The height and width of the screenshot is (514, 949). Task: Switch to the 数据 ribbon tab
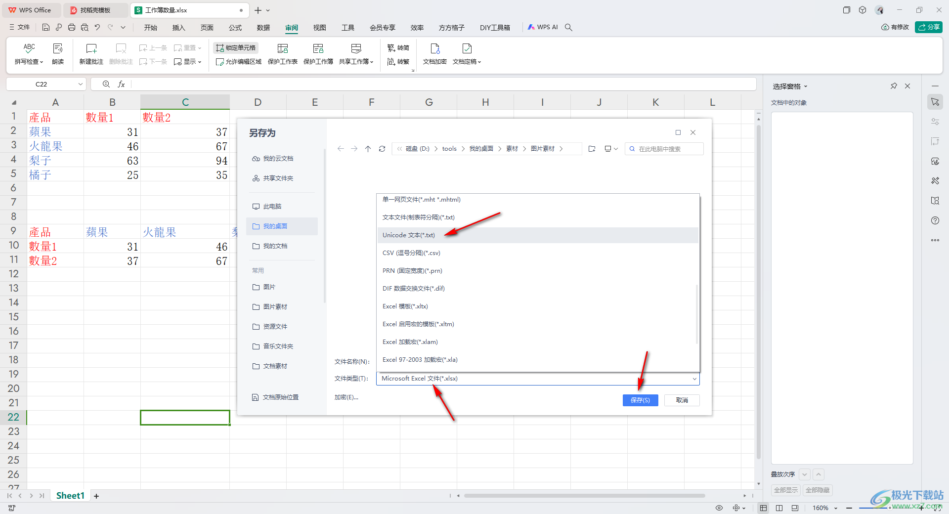[263, 28]
